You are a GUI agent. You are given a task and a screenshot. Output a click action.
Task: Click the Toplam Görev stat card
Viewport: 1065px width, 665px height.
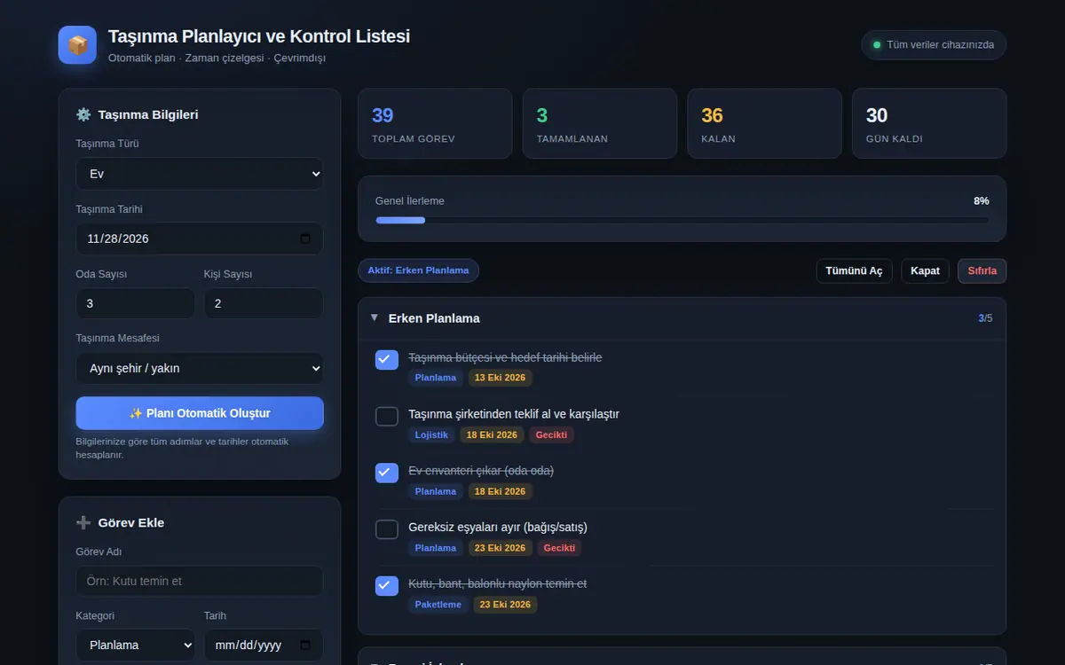[x=435, y=123]
